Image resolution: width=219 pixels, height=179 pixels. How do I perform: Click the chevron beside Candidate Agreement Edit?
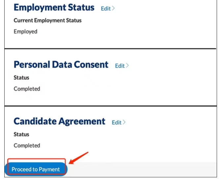pyautogui.click(x=124, y=123)
